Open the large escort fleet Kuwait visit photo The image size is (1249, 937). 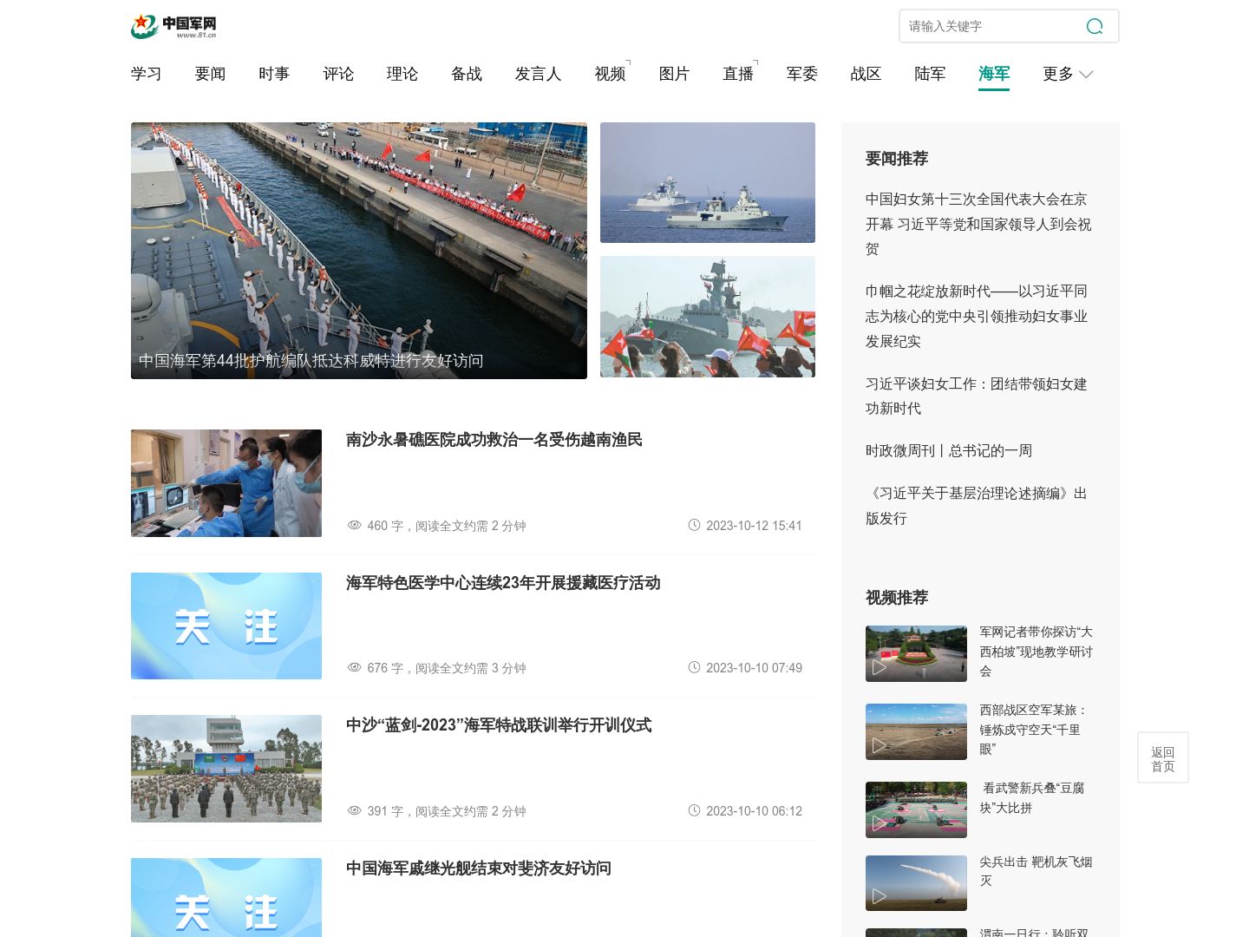[359, 250]
